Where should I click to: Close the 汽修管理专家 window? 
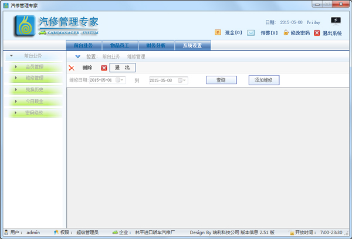(341, 4)
